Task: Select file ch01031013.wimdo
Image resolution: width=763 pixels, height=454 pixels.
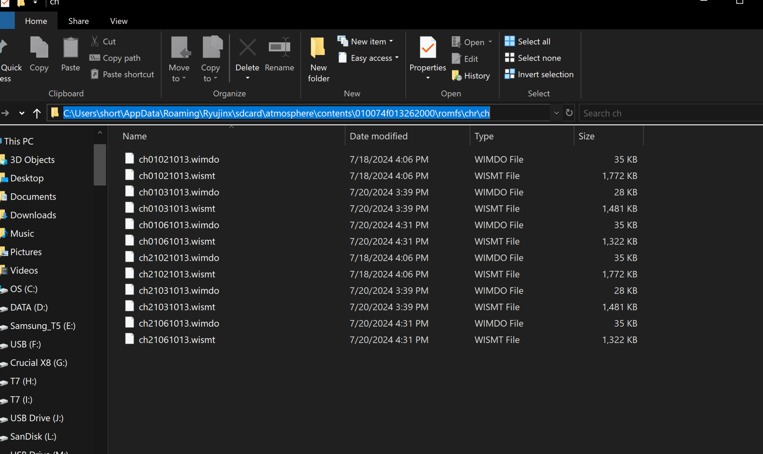Action: click(x=179, y=192)
